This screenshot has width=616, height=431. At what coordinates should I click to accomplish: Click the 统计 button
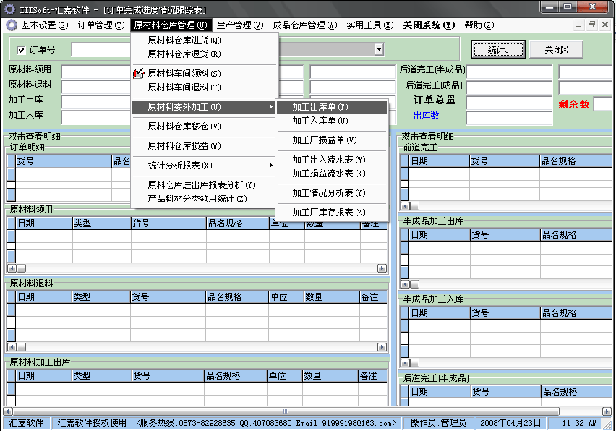pyautogui.click(x=498, y=49)
